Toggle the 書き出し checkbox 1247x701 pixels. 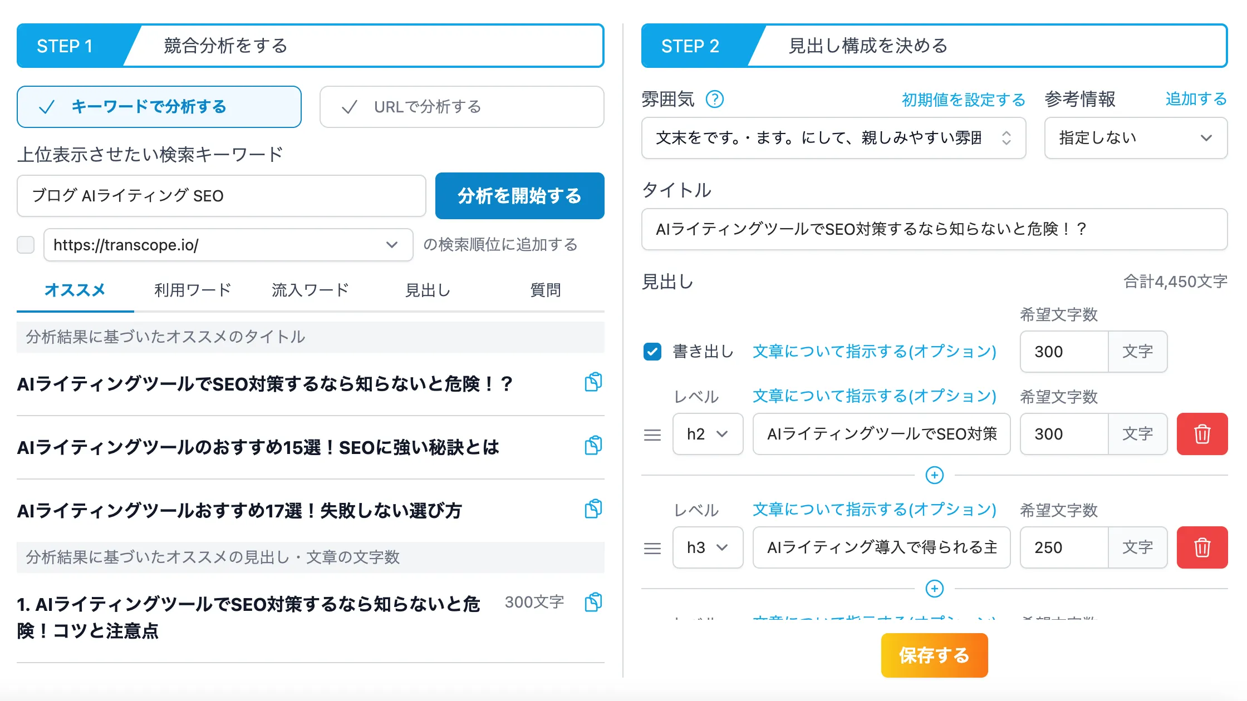[x=652, y=352]
